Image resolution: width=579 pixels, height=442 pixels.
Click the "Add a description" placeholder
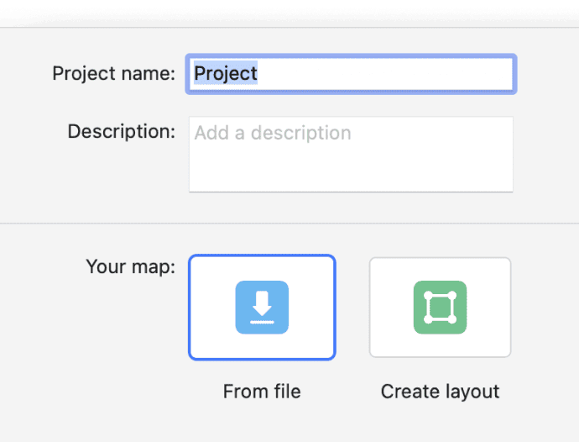(273, 133)
